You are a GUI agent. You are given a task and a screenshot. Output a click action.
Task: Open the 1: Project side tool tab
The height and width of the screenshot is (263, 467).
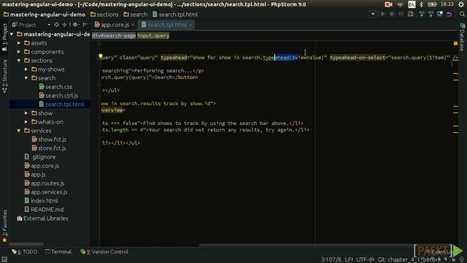pyautogui.click(x=4, y=37)
